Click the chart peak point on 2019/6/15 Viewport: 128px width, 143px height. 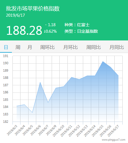coord(103,61)
